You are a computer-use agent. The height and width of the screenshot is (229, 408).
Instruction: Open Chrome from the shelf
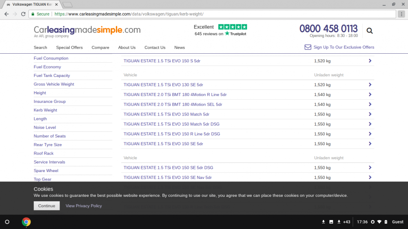tap(26, 222)
